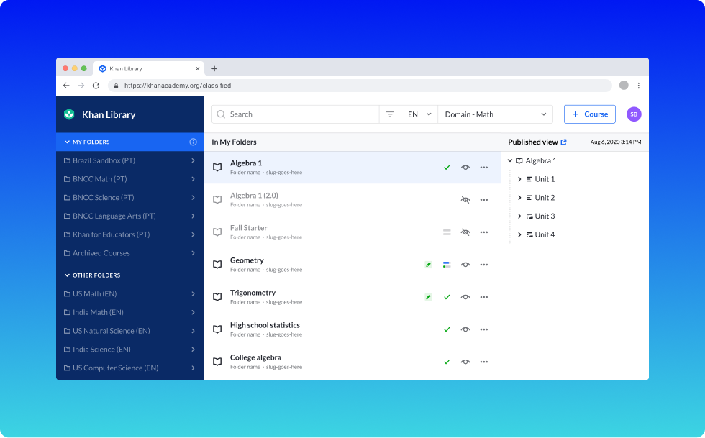Viewport: 705px width, 438px height.
Task: Click the Aug 6, 2020 3:14 PM timestamp
Action: (616, 142)
